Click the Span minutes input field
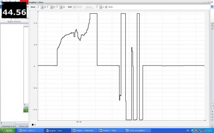The width and height of the screenshot is (214, 133). click(58, 7)
